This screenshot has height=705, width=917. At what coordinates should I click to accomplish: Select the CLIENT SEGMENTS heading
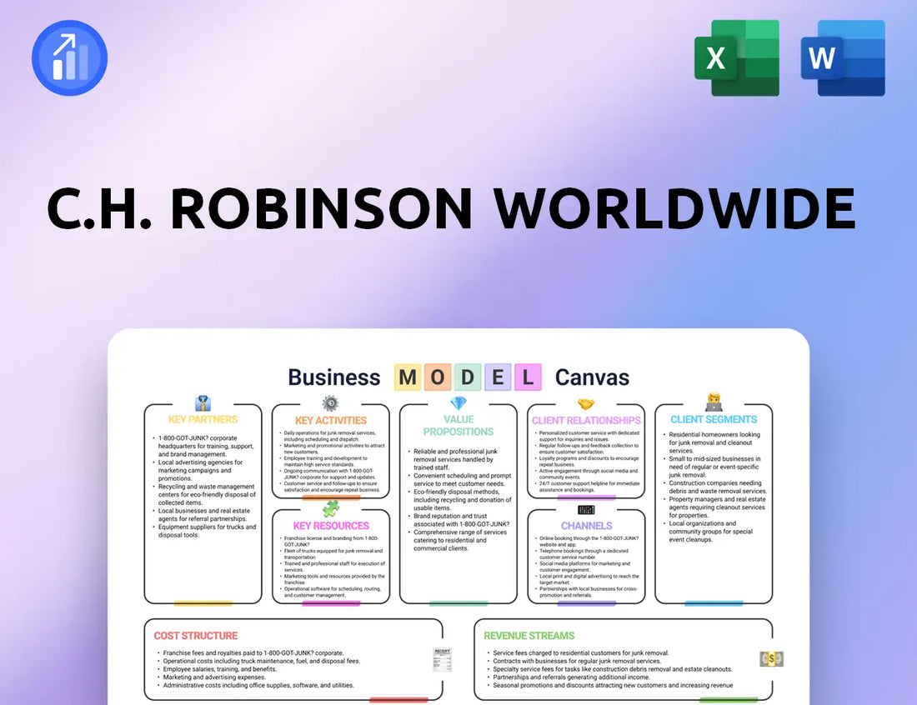click(x=714, y=420)
